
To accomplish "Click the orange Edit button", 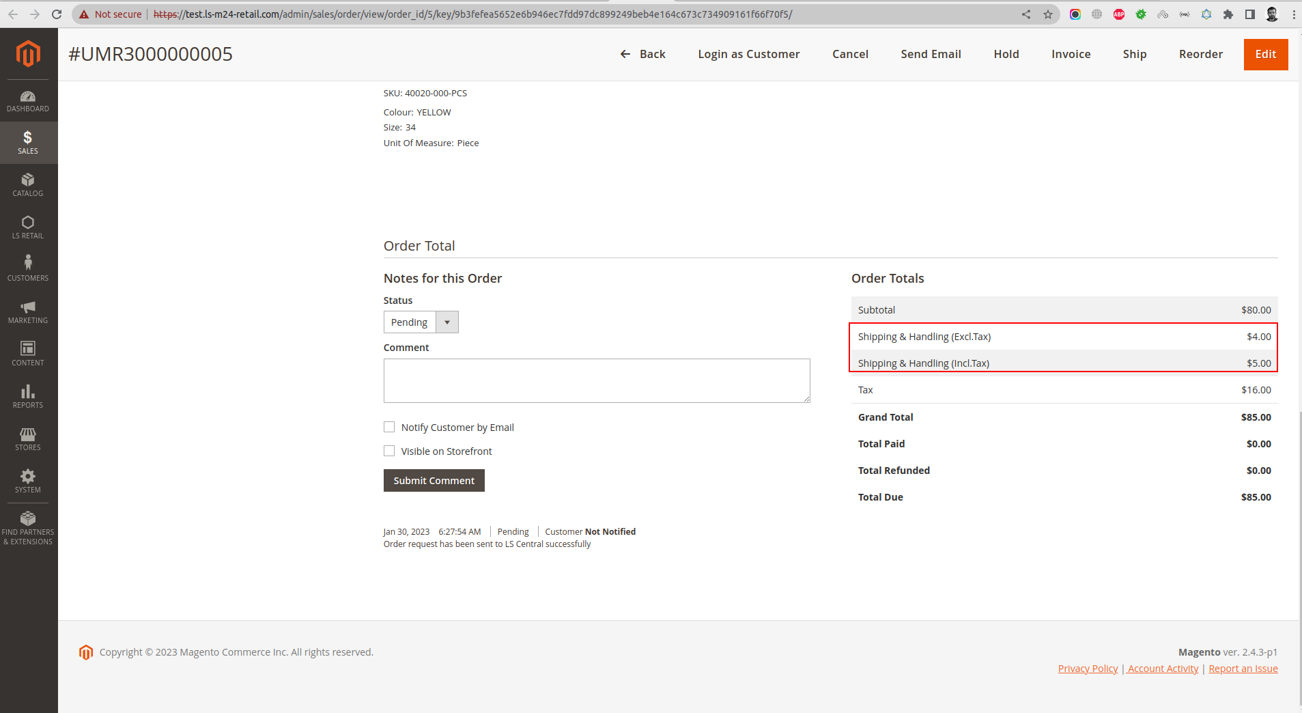I will coord(1265,55).
